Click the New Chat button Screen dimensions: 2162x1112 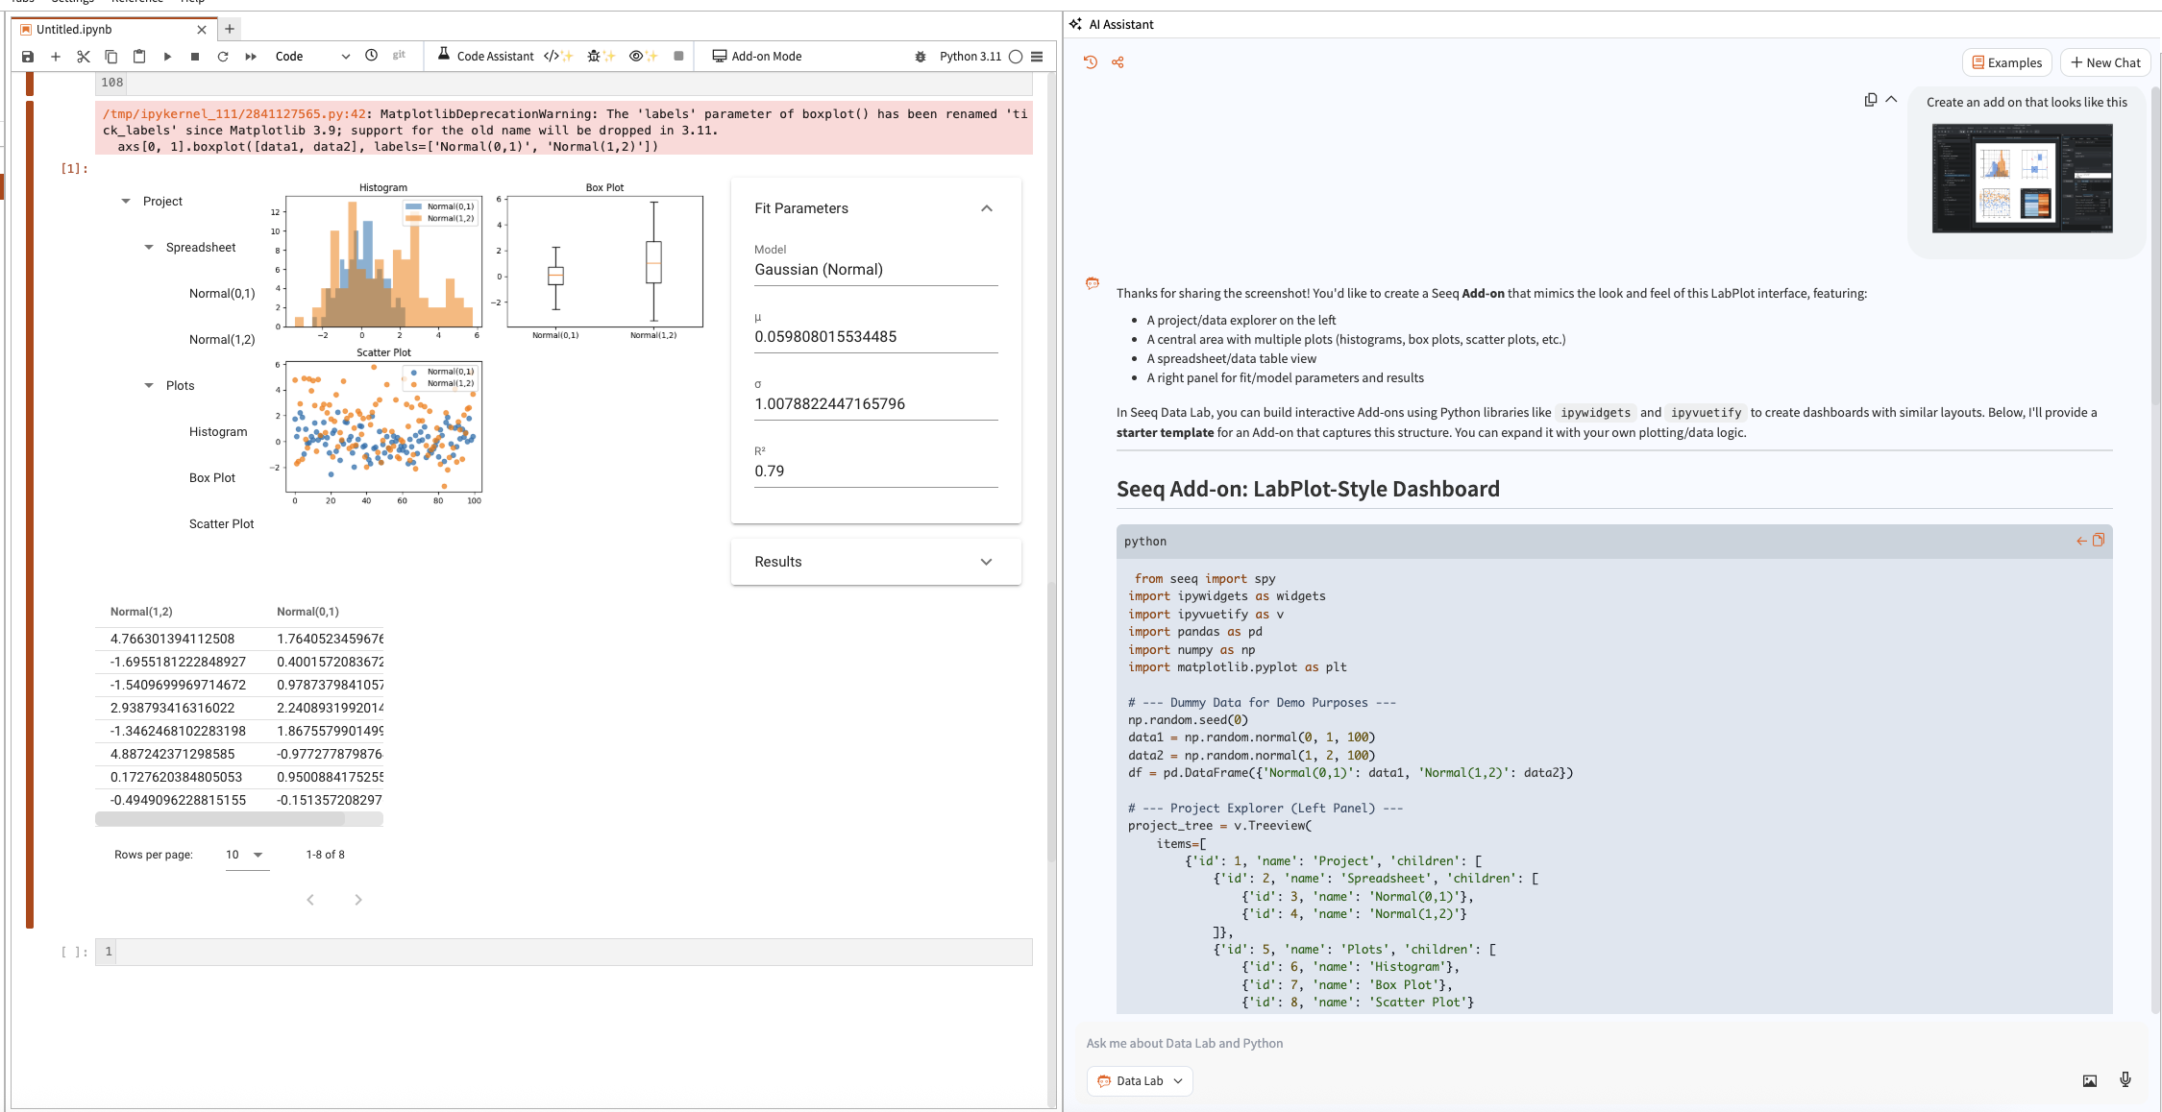[x=2104, y=62]
